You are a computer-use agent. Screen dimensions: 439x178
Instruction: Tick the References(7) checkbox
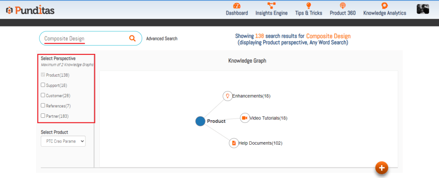43,105
